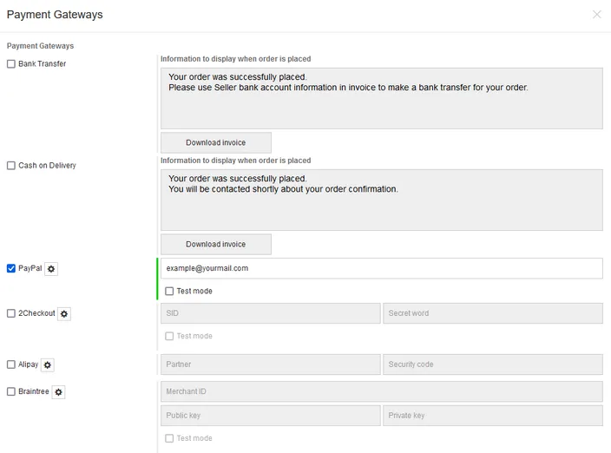Click the Alipay Security code field

coord(493,364)
